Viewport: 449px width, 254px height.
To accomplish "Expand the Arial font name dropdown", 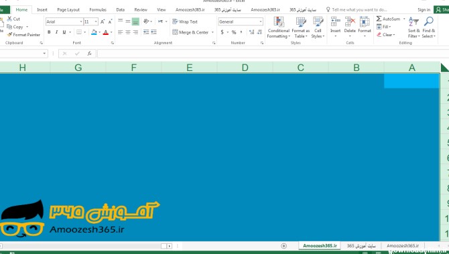I will coord(81,21).
